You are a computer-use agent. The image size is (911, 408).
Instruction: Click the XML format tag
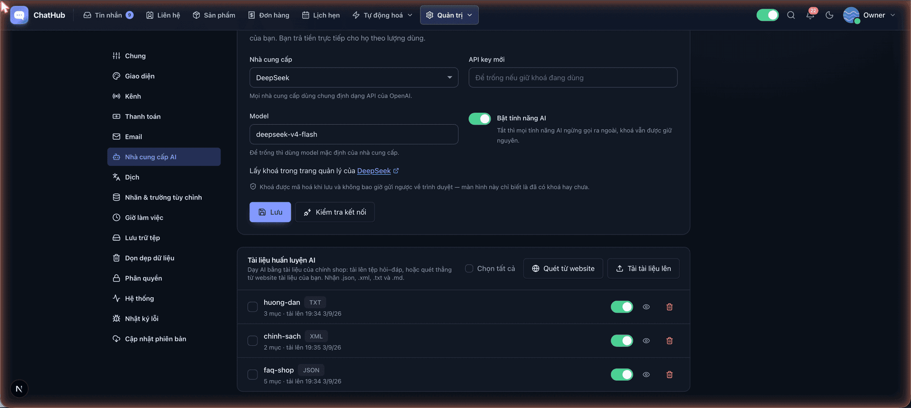click(316, 336)
